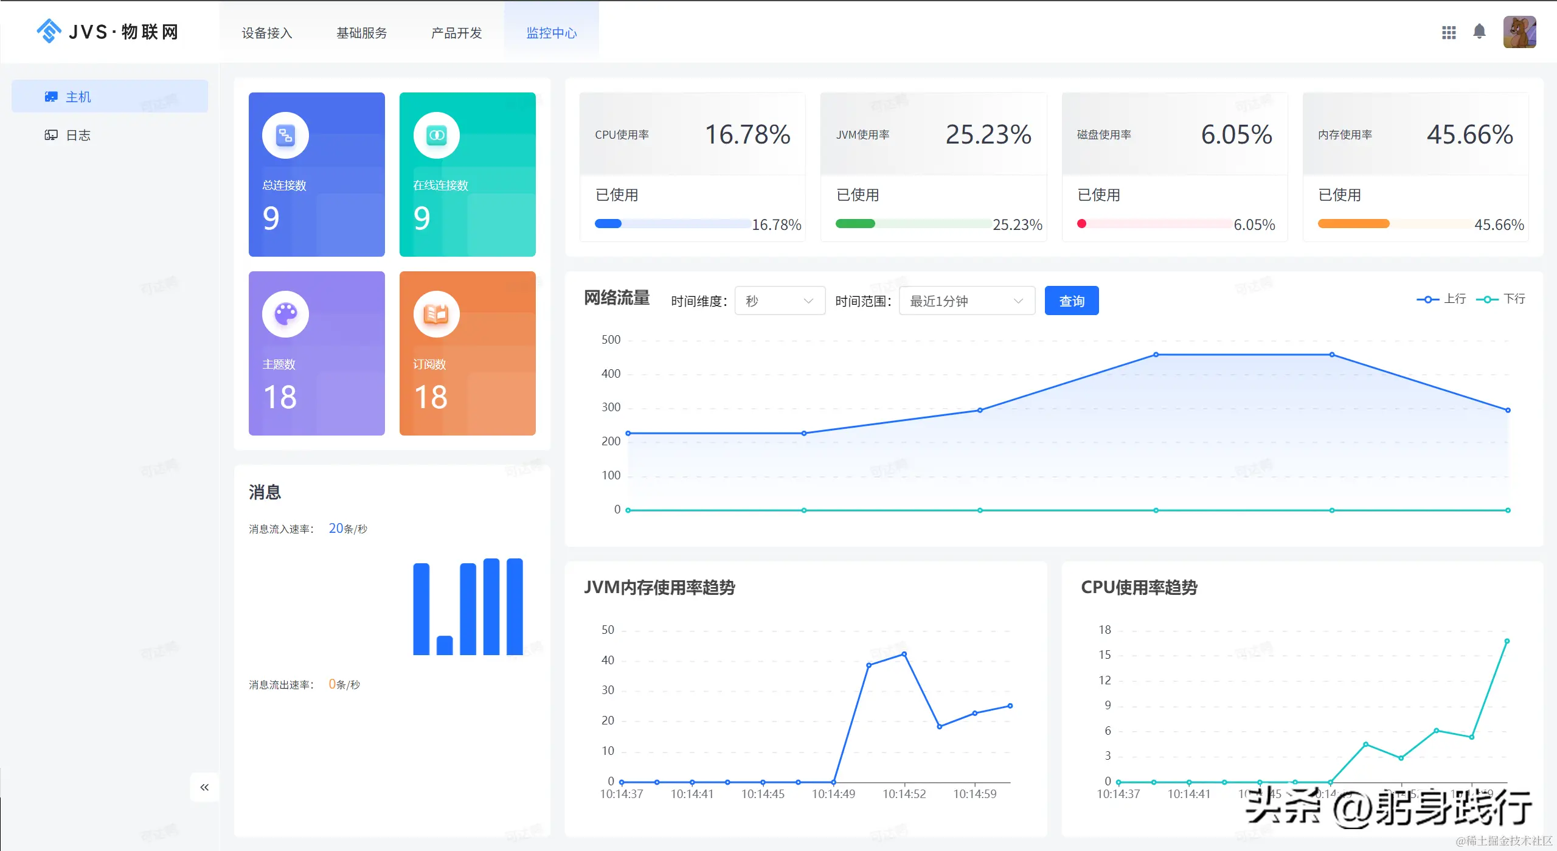Click the book icon in subscriptions card
1557x851 pixels.
pos(436,314)
